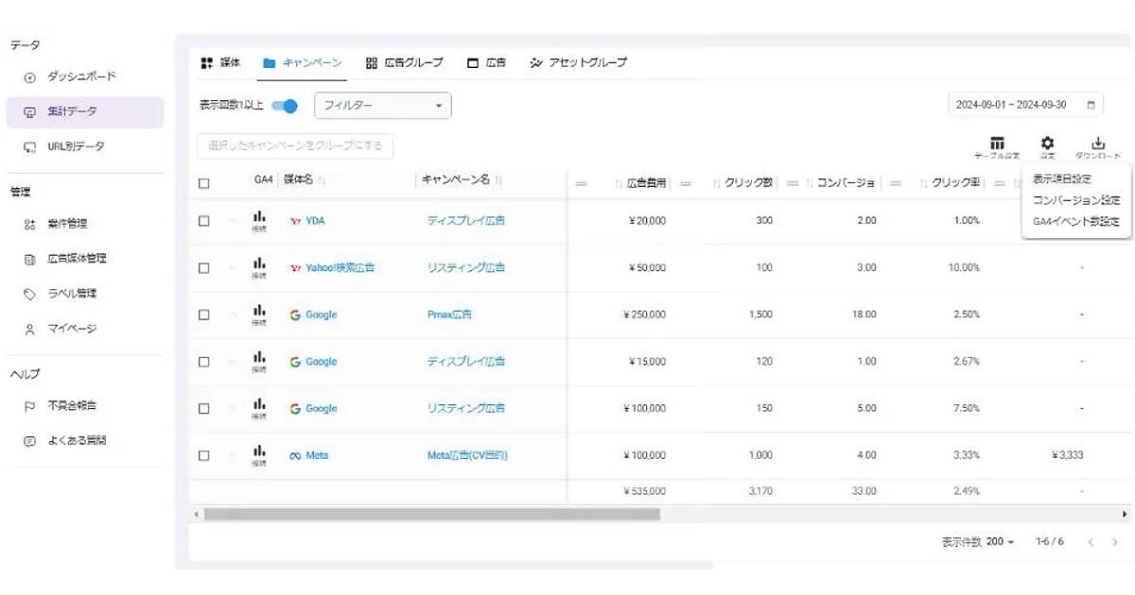1135x595 pixels.
Task: Open the calendar icon in date range
Action: click(1091, 105)
